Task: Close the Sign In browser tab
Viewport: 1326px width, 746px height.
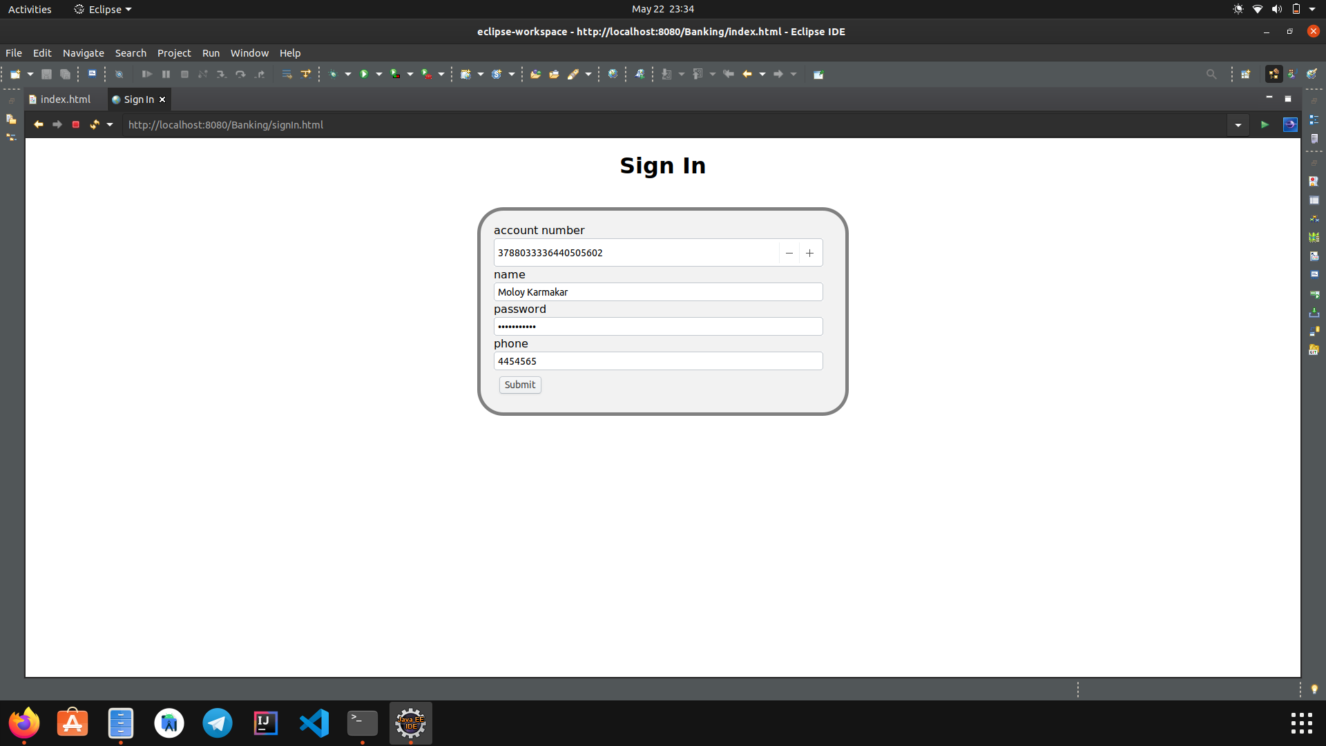Action: [x=162, y=99]
